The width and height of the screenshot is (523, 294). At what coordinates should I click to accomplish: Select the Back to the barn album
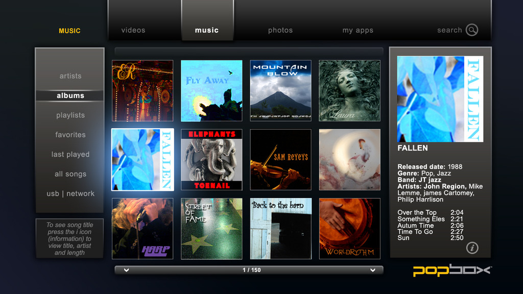pos(280,229)
